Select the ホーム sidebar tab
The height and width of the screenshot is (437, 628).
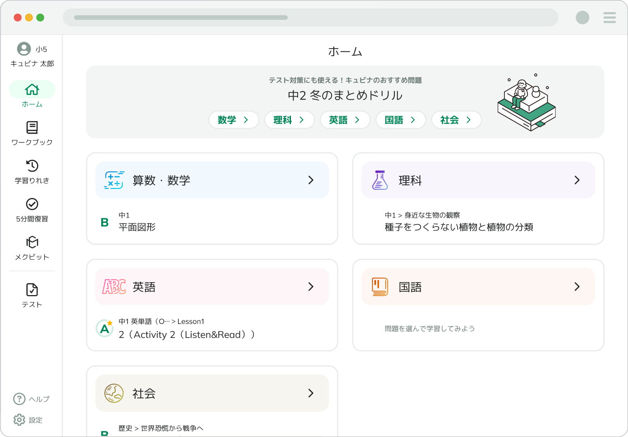[32, 95]
